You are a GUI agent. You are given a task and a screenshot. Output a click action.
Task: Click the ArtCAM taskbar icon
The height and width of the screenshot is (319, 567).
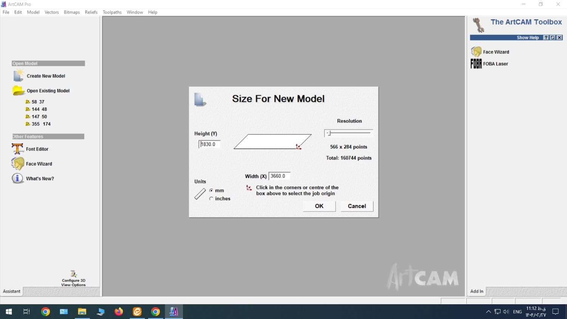pos(174,312)
